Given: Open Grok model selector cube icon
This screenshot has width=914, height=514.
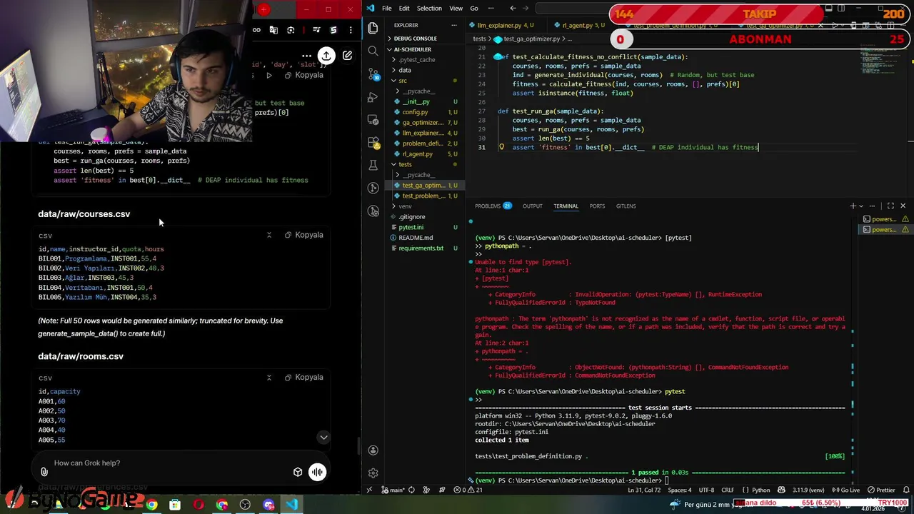Looking at the screenshot, I should click(298, 472).
